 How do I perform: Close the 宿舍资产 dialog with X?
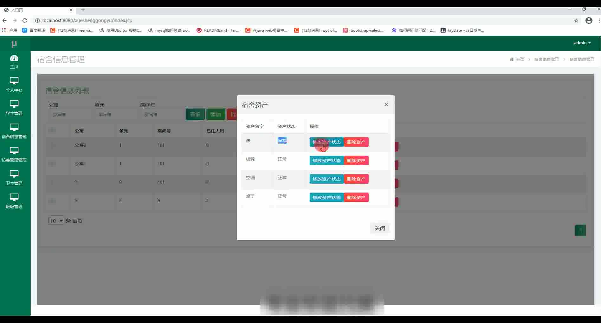(x=386, y=104)
